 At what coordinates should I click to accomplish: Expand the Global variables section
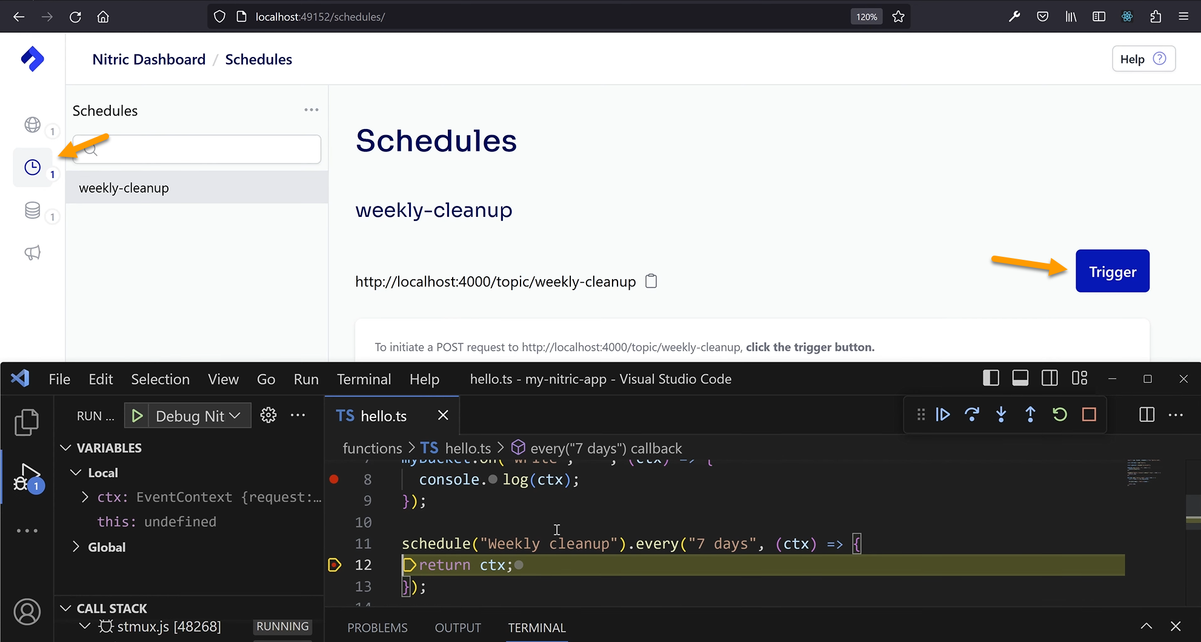(76, 546)
